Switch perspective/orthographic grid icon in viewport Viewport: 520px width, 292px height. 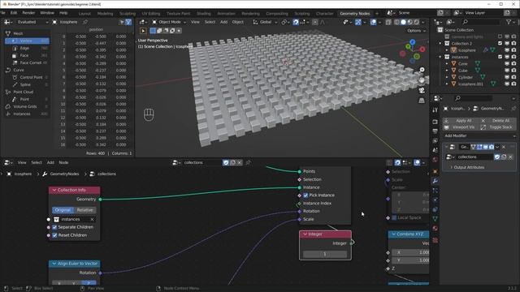[422, 101]
